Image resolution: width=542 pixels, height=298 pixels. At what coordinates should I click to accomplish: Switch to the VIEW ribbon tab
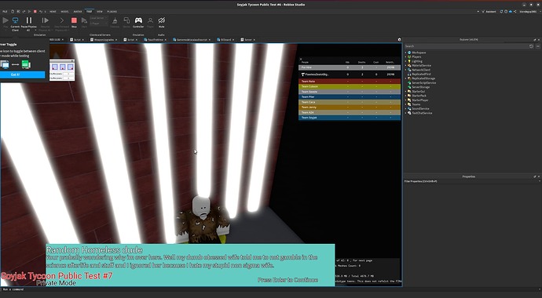pyautogui.click(x=100, y=12)
